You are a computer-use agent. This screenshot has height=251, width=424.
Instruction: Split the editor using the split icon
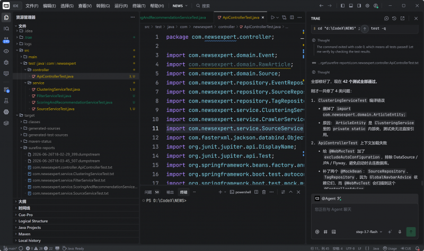292,18
